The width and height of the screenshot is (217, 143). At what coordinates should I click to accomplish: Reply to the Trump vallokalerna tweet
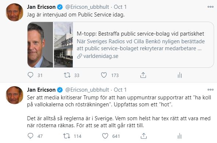[x=30, y=136]
